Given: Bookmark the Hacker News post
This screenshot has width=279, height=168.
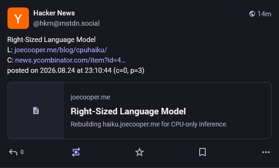Looking at the screenshot, I should pyautogui.click(x=202, y=152).
